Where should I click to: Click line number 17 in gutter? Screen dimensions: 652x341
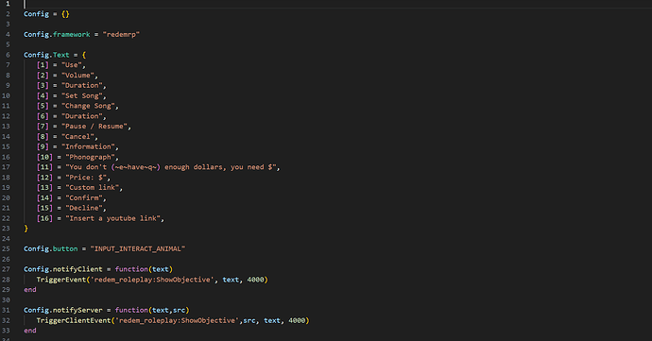[x=6, y=167]
